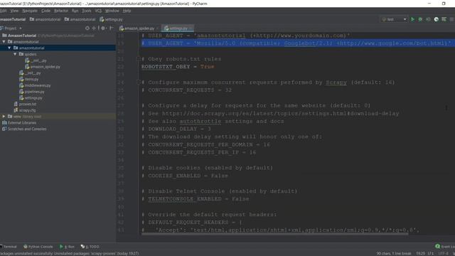Image resolution: width=455 pixels, height=256 pixels.
Task: Click the editor horizontal scrollbar
Action: 276,234
